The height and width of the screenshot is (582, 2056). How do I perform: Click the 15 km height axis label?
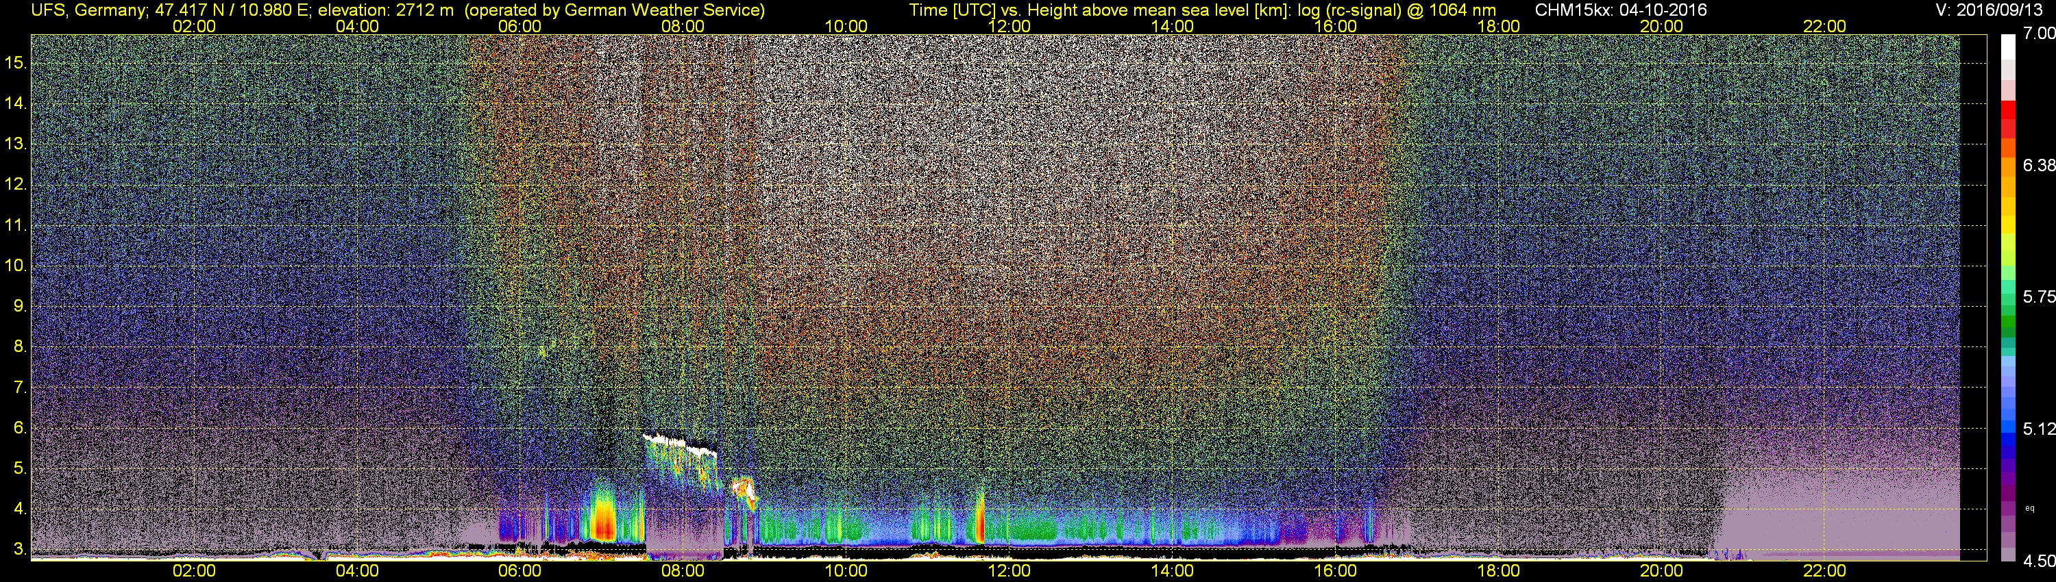15,63
